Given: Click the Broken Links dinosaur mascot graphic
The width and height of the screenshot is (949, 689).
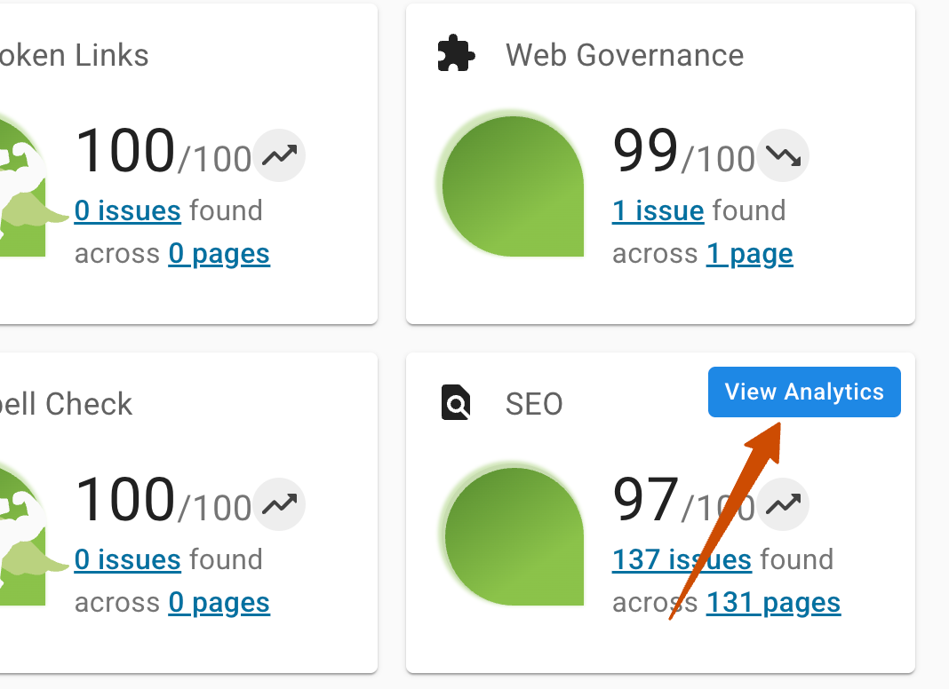Looking at the screenshot, I should click(x=22, y=186).
